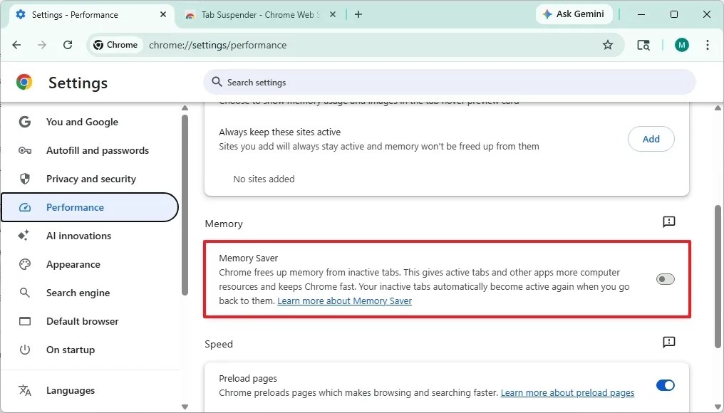The height and width of the screenshot is (413, 724).
Task: Click the main page scroll up arrow
Action: click(x=718, y=108)
